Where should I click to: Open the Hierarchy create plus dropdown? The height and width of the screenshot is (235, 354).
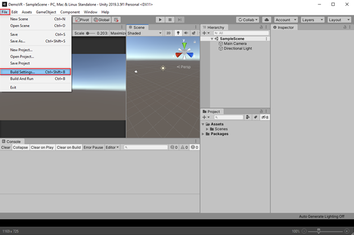click(x=206, y=33)
